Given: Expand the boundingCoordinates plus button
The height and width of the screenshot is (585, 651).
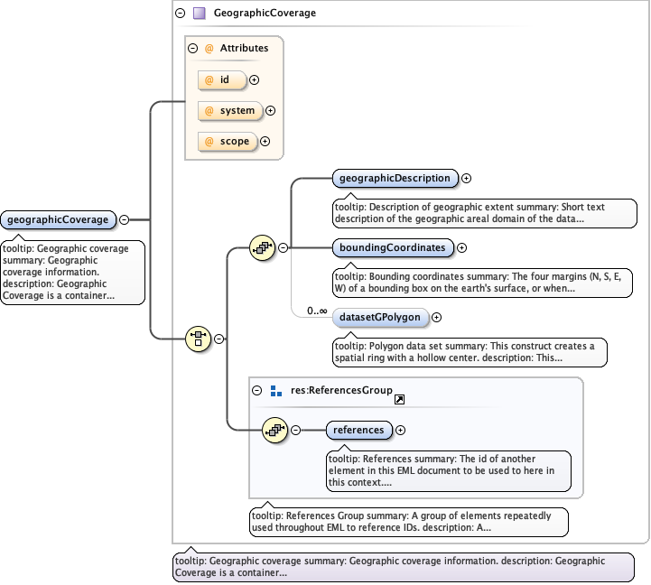Looking at the screenshot, I should (x=461, y=247).
